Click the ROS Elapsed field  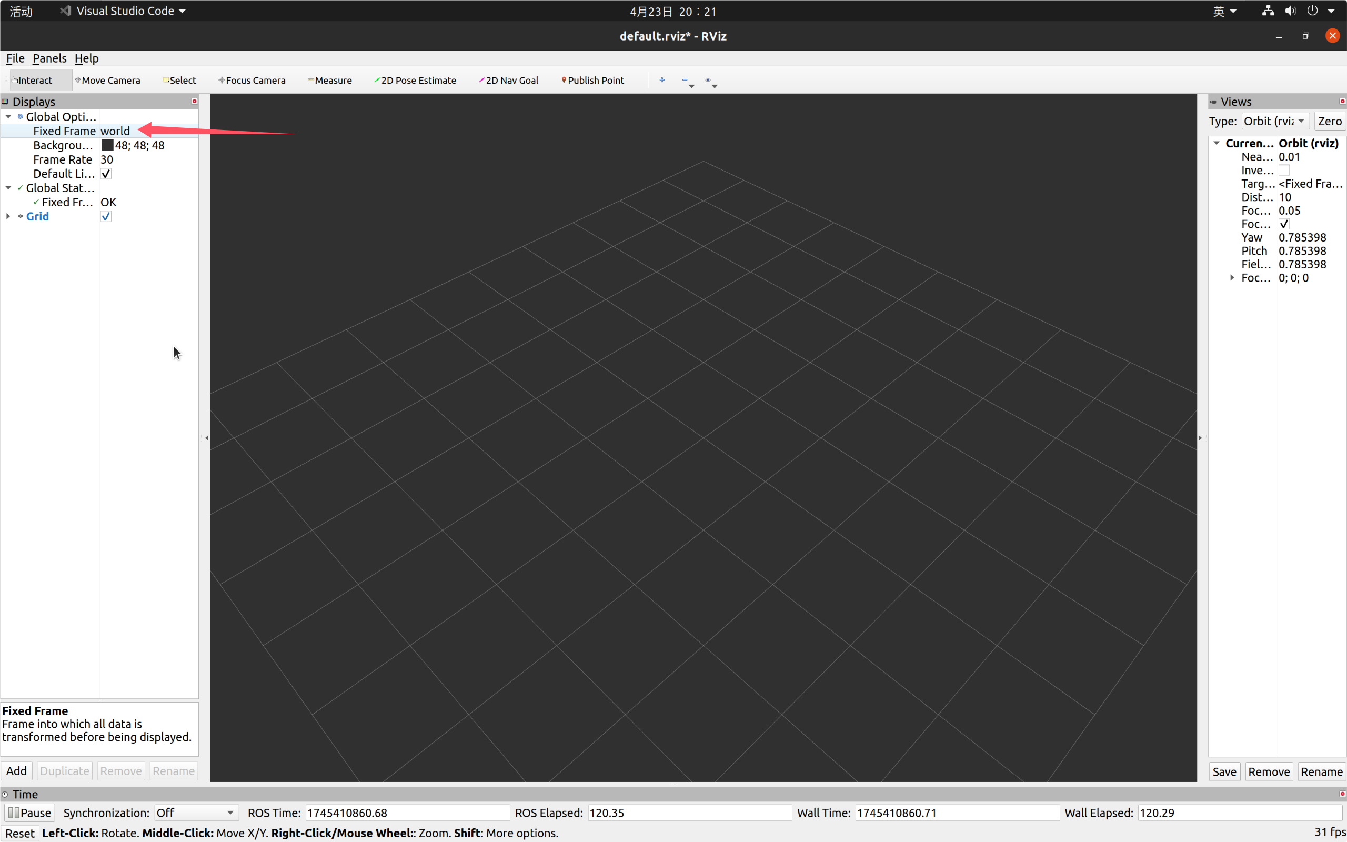click(689, 813)
